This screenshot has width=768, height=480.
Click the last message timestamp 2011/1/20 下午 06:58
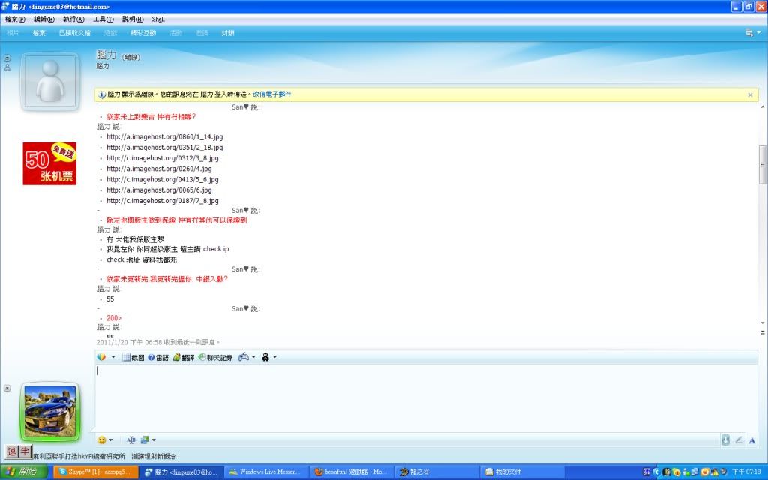(129, 342)
